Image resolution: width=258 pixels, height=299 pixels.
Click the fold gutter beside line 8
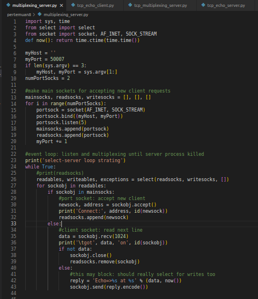tap(21, 66)
